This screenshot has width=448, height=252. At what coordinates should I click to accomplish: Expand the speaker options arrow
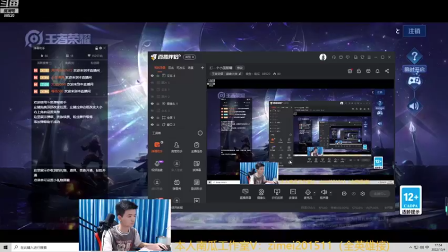[330, 193]
